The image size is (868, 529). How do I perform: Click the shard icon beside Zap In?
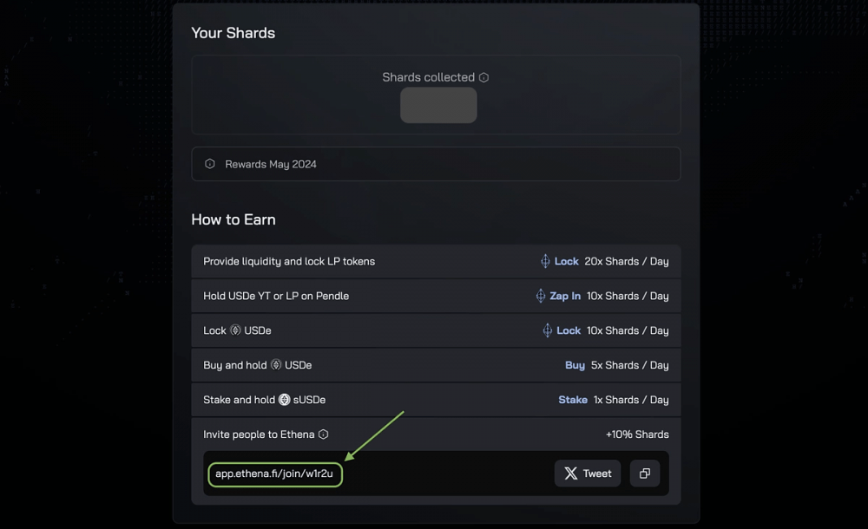click(x=541, y=296)
